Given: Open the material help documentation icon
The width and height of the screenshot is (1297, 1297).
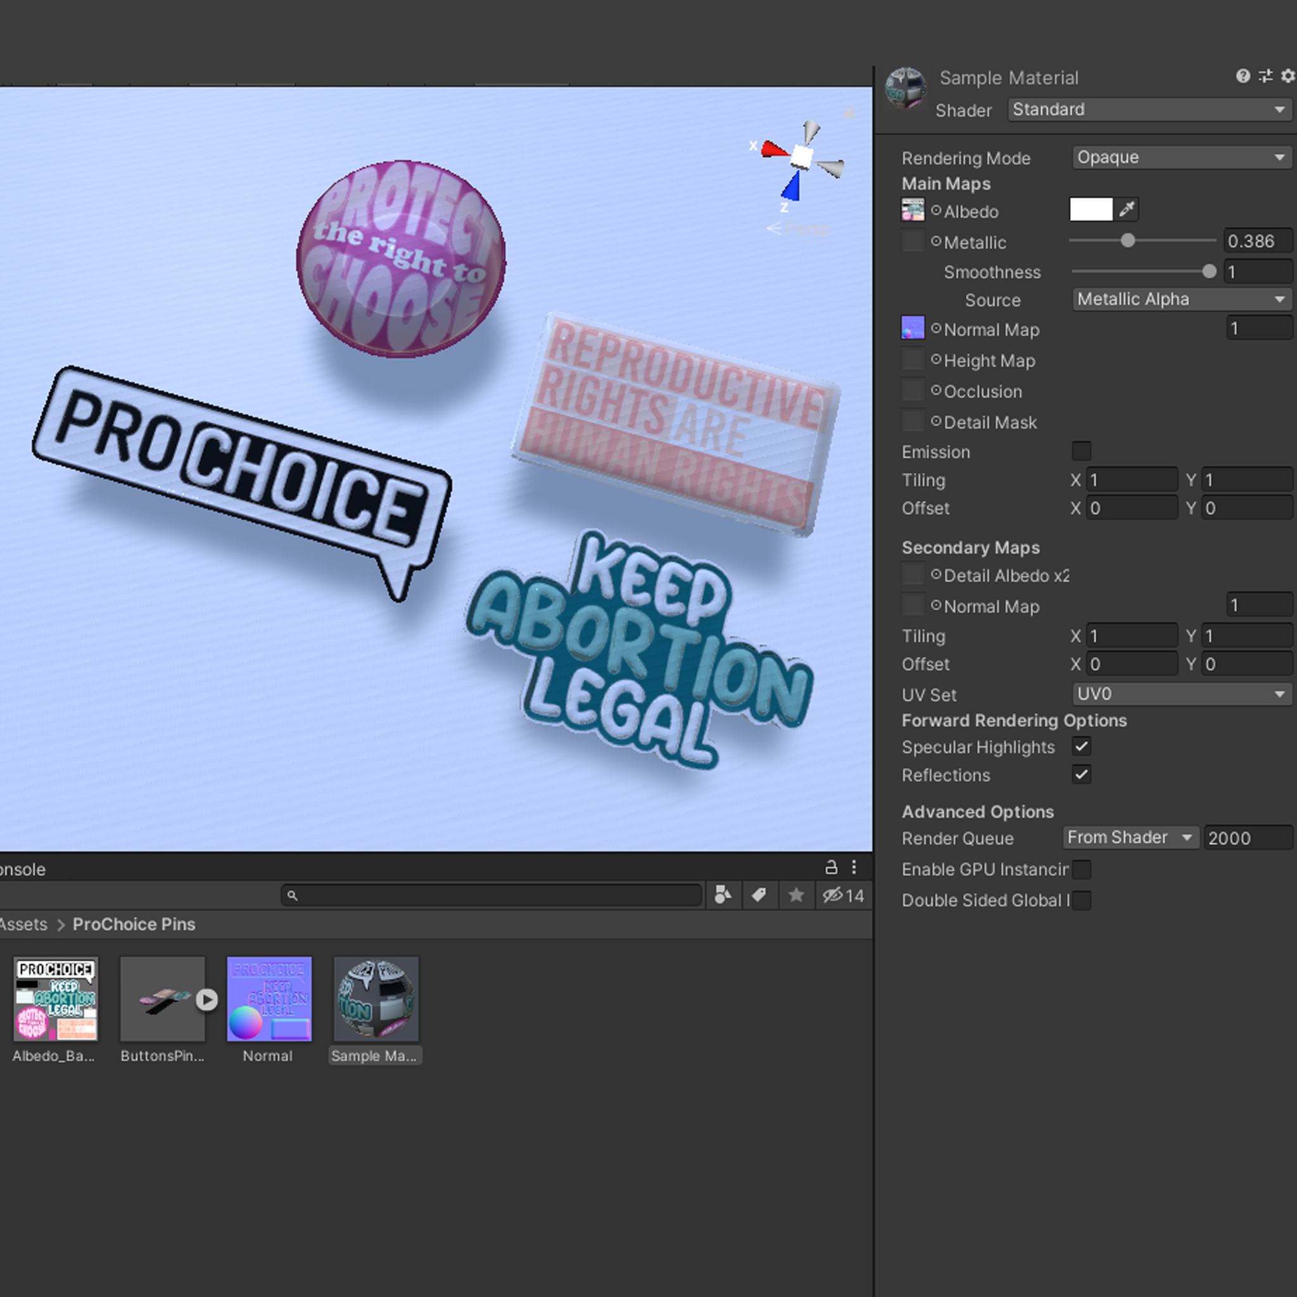Looking at the screenshot, I should [x=1243, y=76].
